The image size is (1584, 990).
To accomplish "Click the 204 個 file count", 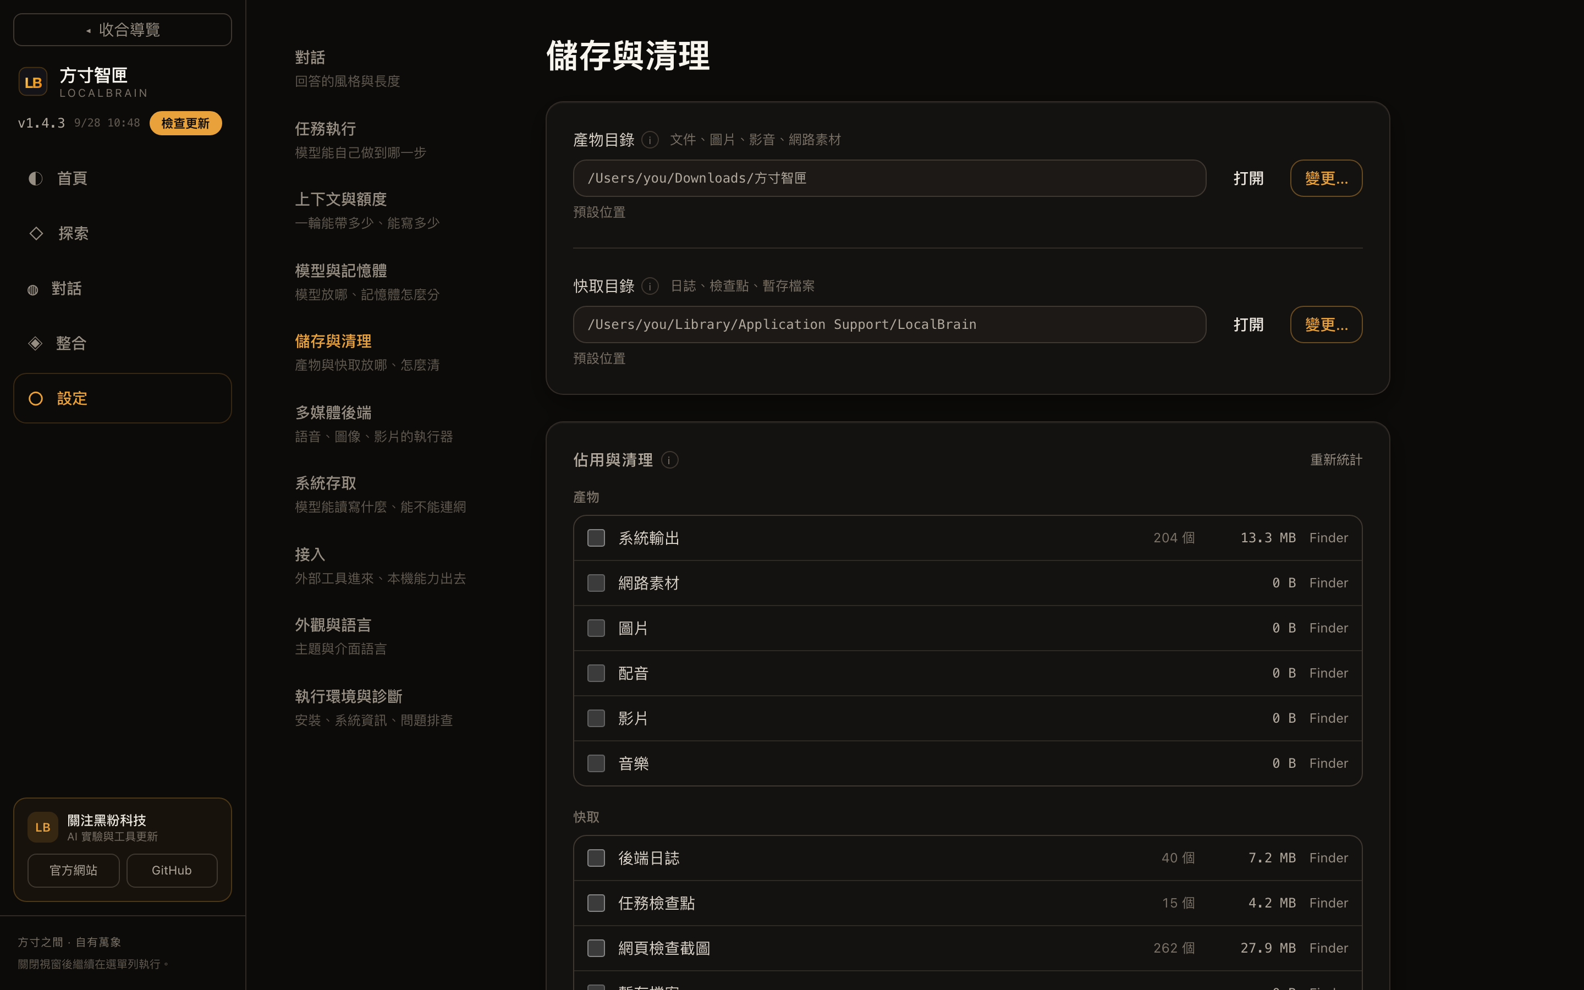I will (1174, 537).
